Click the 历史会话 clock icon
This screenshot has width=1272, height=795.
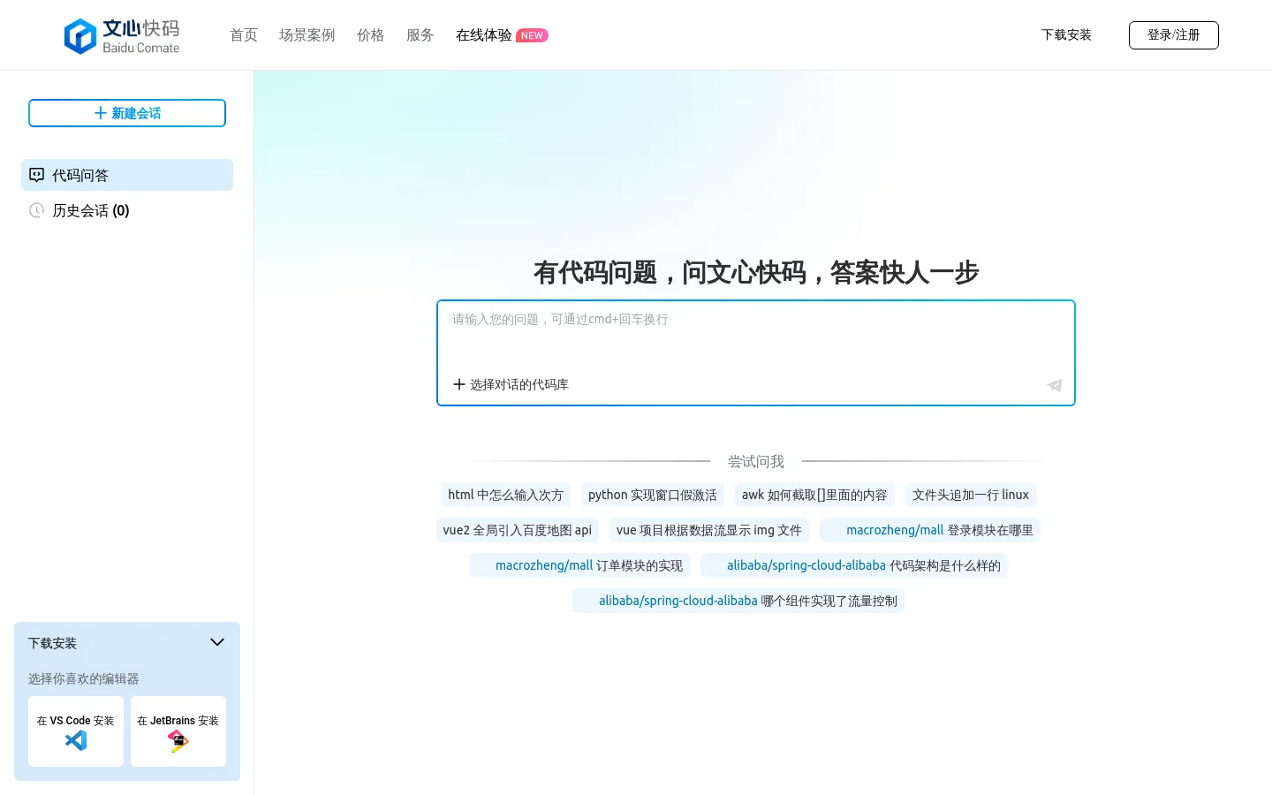(x=36, y=210)
